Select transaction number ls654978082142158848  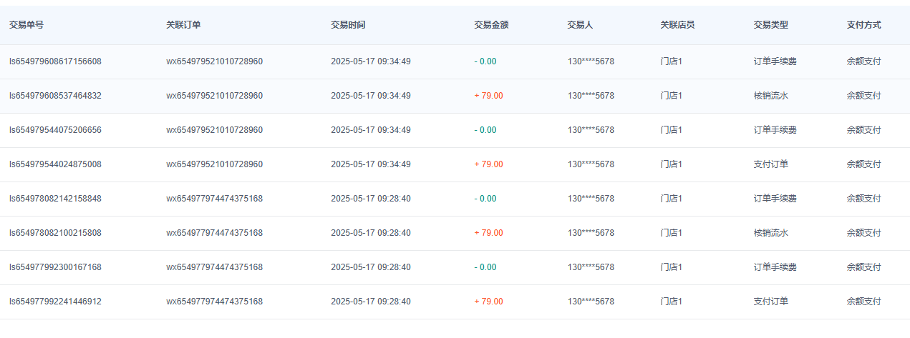pyautogui.click(x=55, y=199)
